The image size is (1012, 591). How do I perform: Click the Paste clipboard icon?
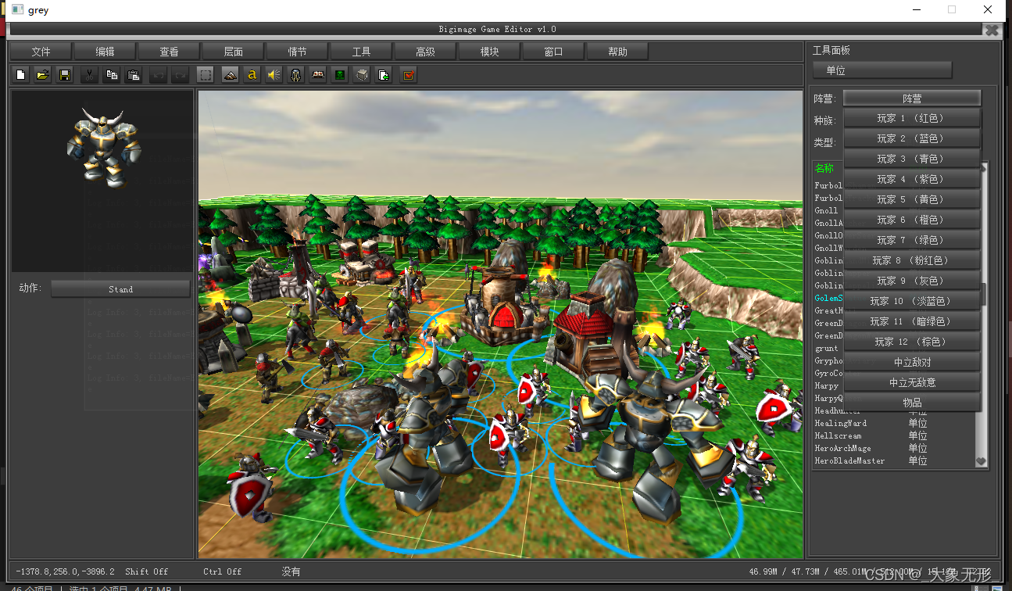pos(134,75)
